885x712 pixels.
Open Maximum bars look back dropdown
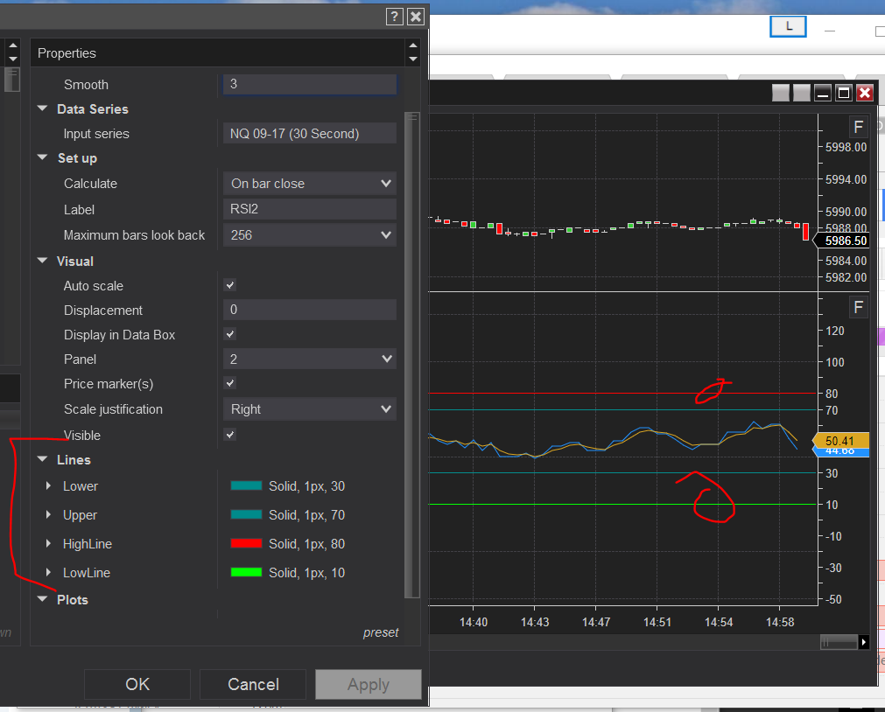click(309, 235)
